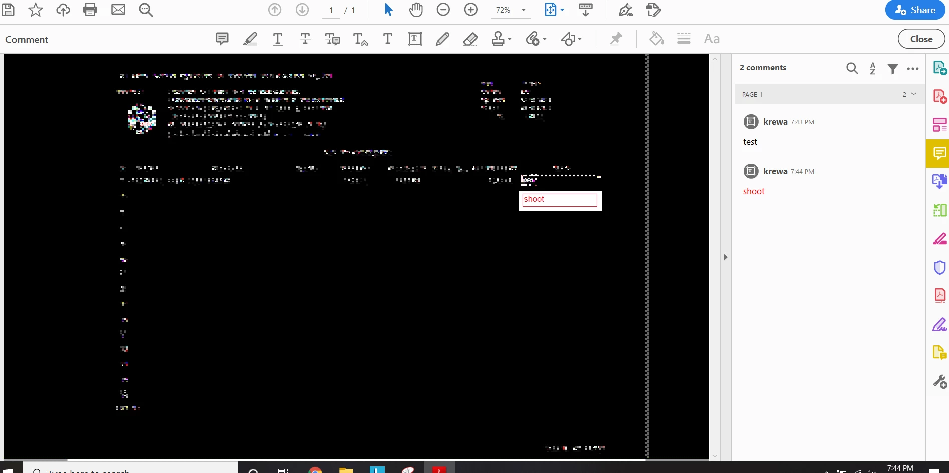Activate the Hand pan tool
Image resolution: width=949 pixels, height=473 pixels.
coord(416,10)
